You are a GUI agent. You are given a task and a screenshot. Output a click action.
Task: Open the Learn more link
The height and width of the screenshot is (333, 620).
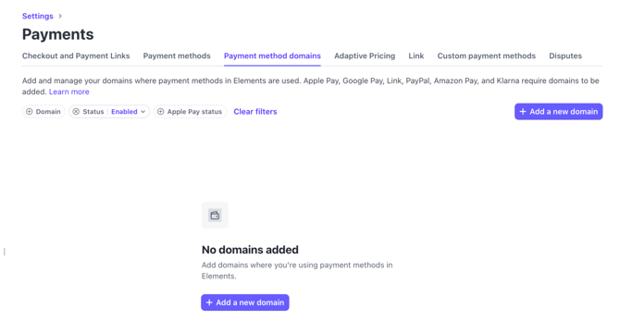[x=69, y=92]
